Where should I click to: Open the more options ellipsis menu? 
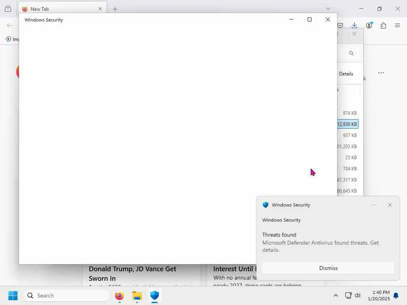[x=381, y=73]
